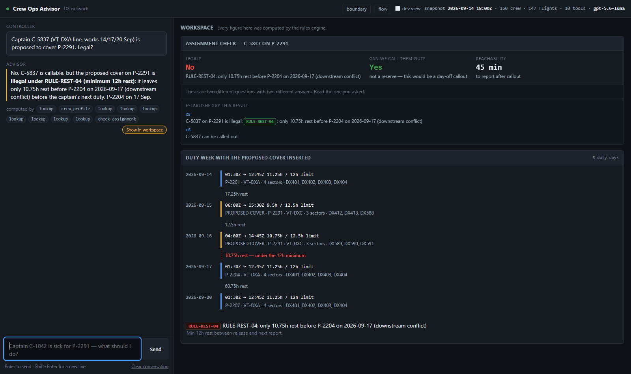Click the DX network label

[x=76, y=9]
